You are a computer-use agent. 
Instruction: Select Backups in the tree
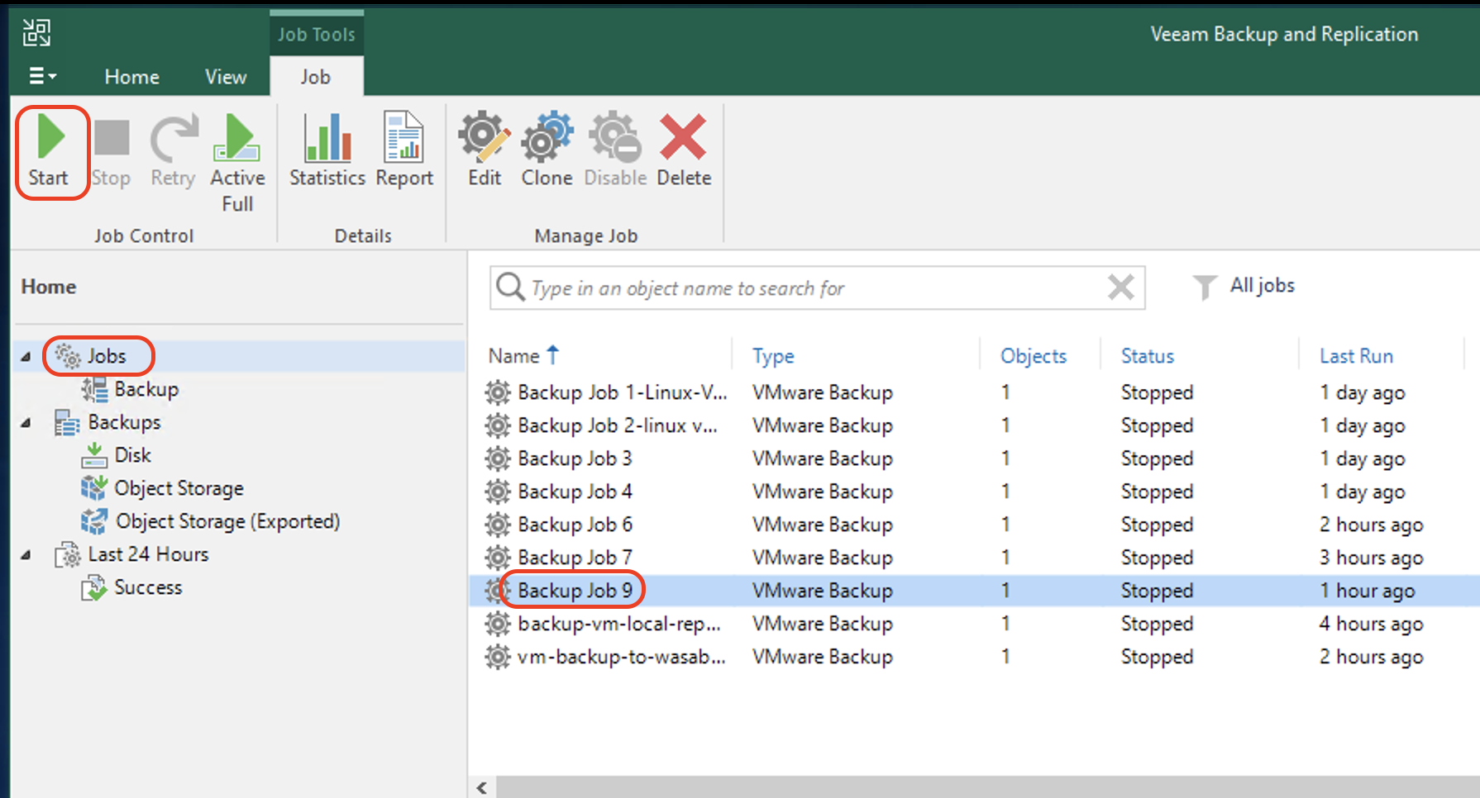click(x=124, y=422)
